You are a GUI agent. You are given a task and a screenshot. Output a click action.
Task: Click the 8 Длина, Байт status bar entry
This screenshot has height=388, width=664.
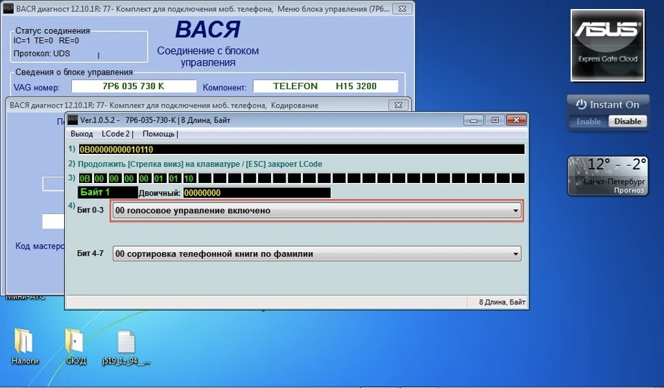tap(502, 302)
